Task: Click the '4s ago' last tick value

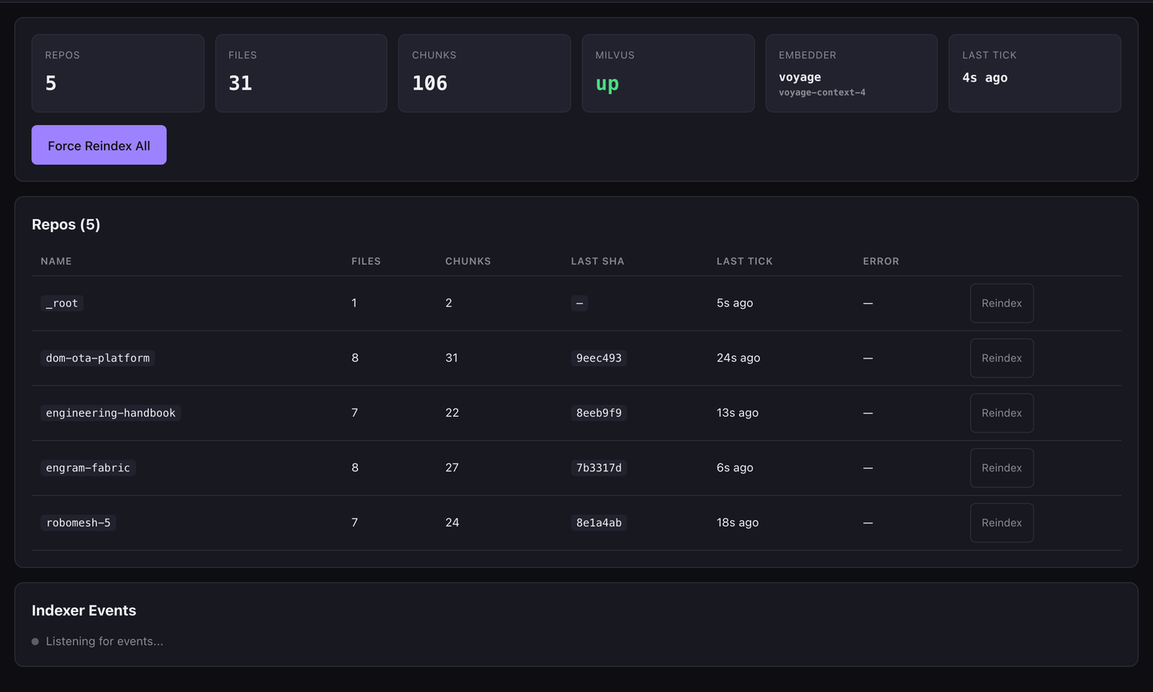Action: 985,78
